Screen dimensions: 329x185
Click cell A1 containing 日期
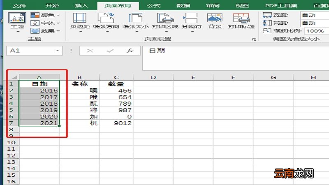[x=39, y=84]
